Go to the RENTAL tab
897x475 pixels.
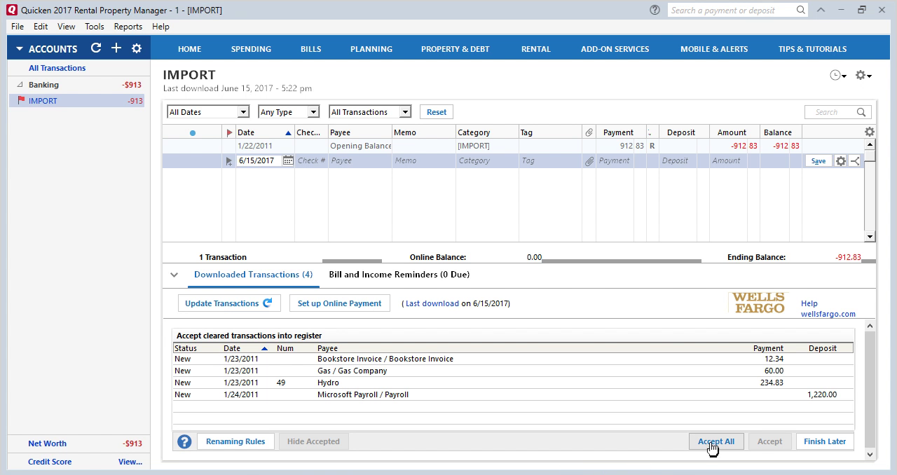click(535, 49)
